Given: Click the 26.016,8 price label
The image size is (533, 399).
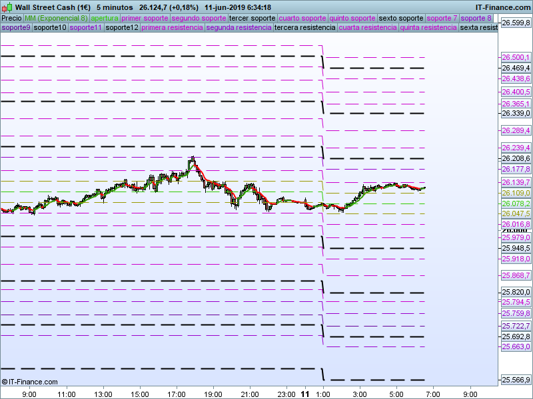Looking at the screenshot, I should pyautogui.click(x=516, y=224).
